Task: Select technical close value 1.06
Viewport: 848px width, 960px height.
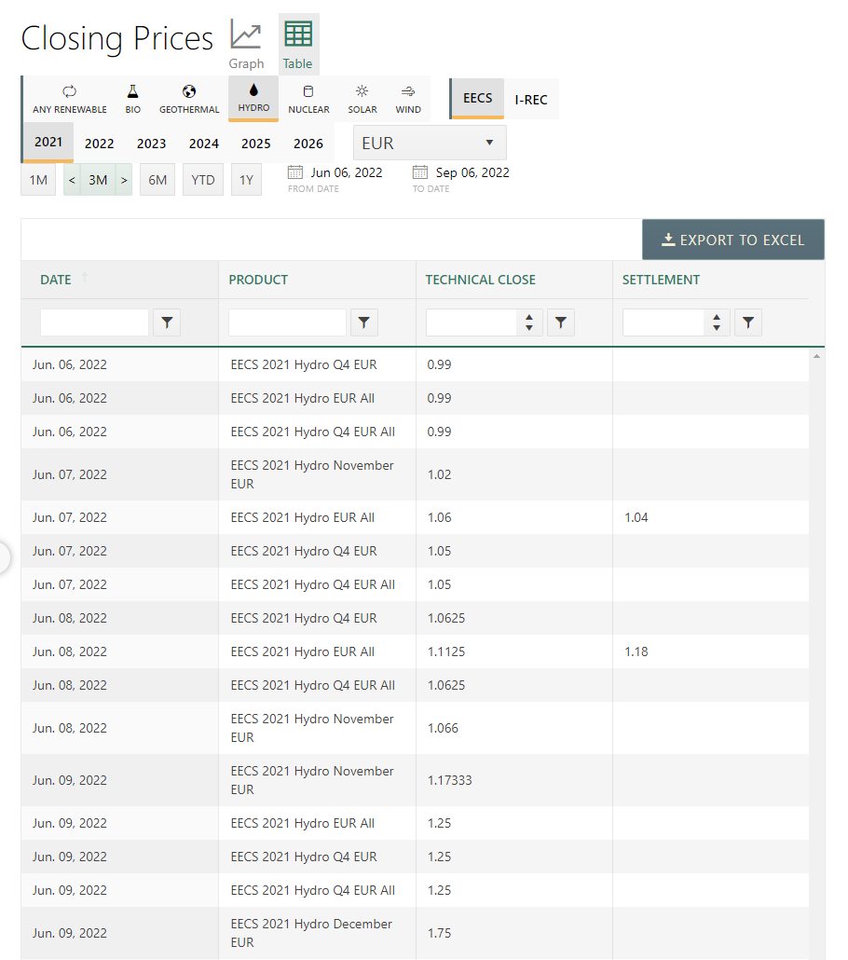Action: (x=439, y=517)
